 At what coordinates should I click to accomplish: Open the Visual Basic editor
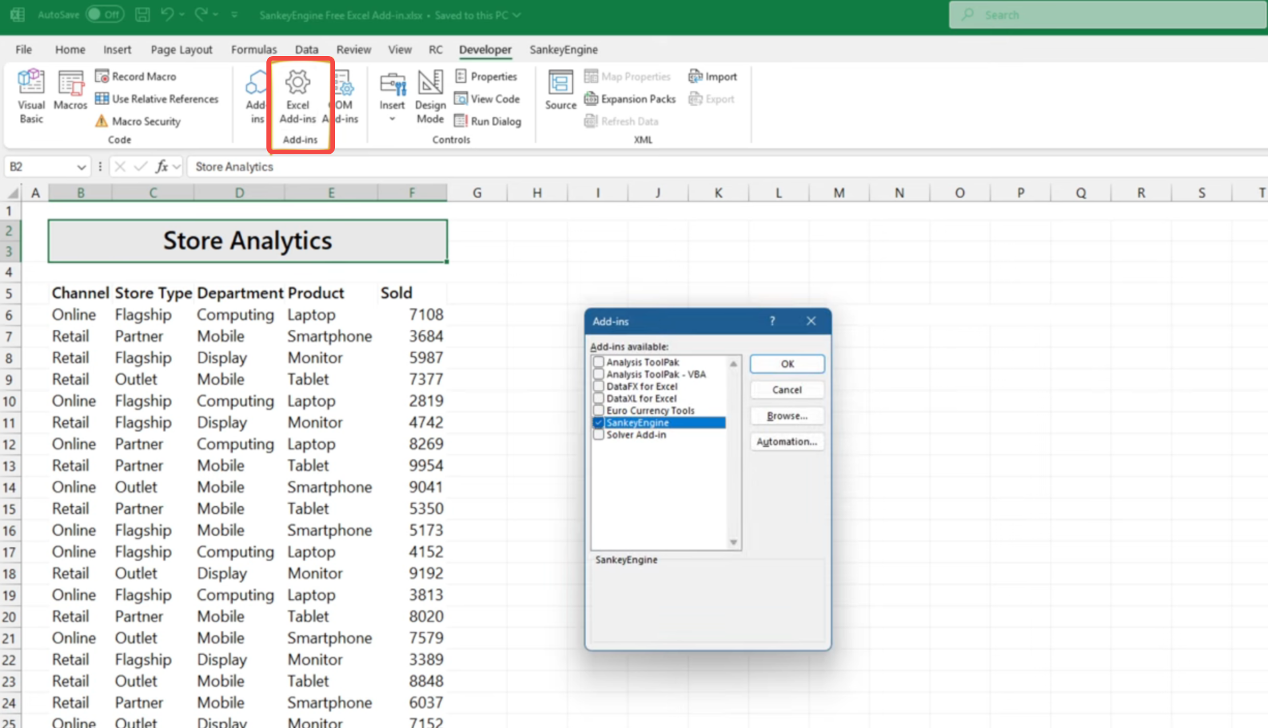tap(31, 96)
